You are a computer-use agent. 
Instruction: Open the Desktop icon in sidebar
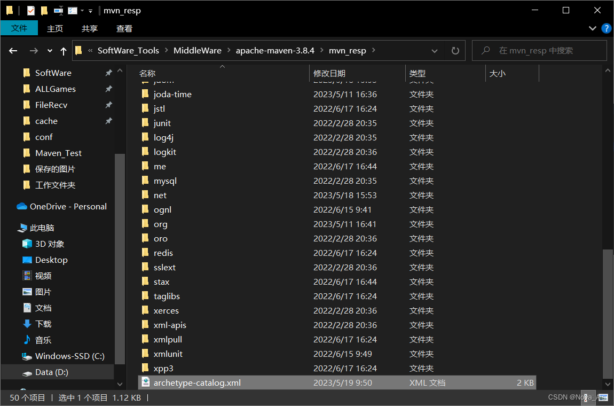[27, 260]
